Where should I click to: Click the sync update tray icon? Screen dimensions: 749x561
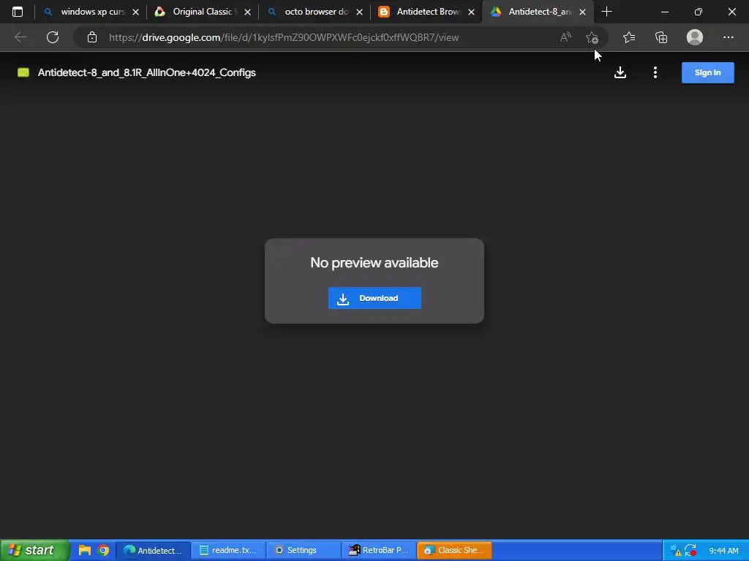[x=690, y=551]
